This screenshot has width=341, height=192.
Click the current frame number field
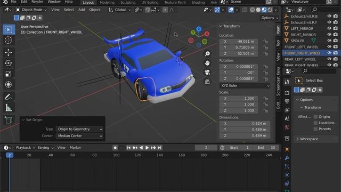(x=206, y=148)
